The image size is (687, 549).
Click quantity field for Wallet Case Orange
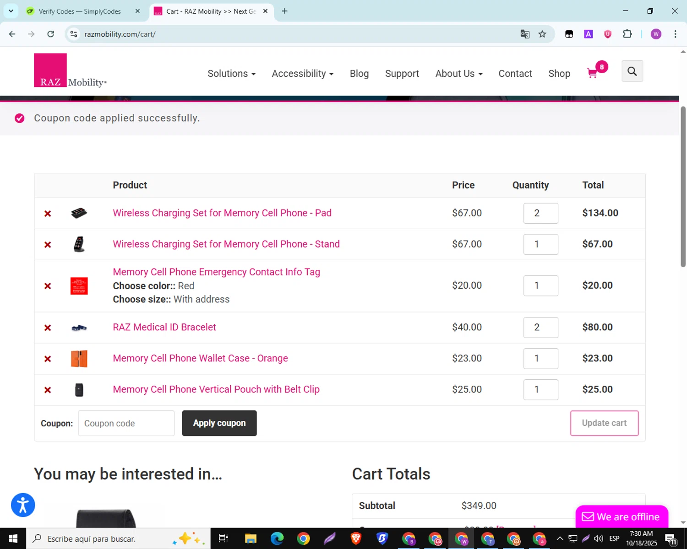[x=540, y=359]
